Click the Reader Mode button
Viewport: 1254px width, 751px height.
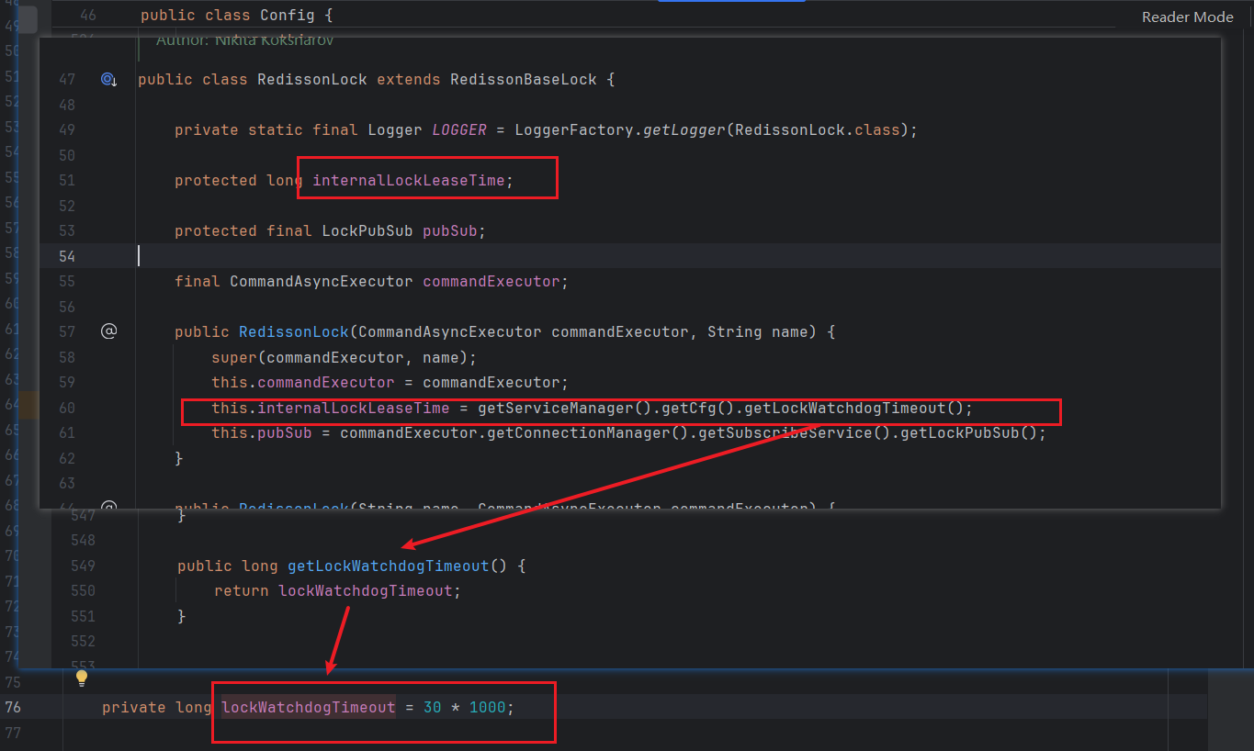pyautogui.click(x=1187, y=17)
